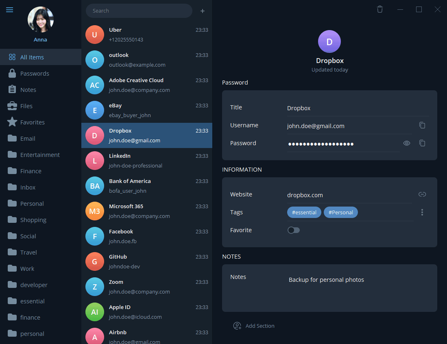Click the dropbox.com website value
The height and width of the screenshot is (344, 447).
point(349,195)
